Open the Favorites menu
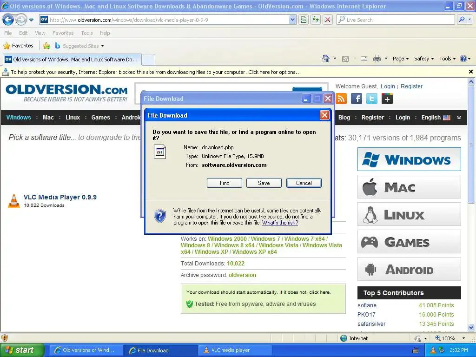Screen dimensions: 476x357 point(63,33)
